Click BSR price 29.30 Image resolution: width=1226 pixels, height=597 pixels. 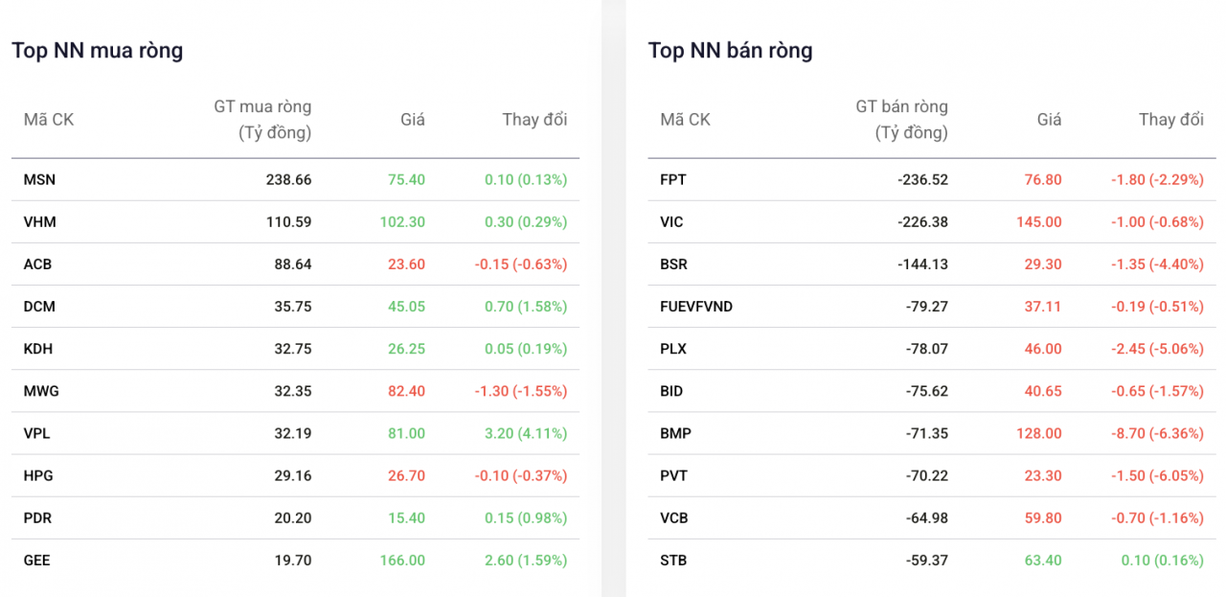point(1042,264)
